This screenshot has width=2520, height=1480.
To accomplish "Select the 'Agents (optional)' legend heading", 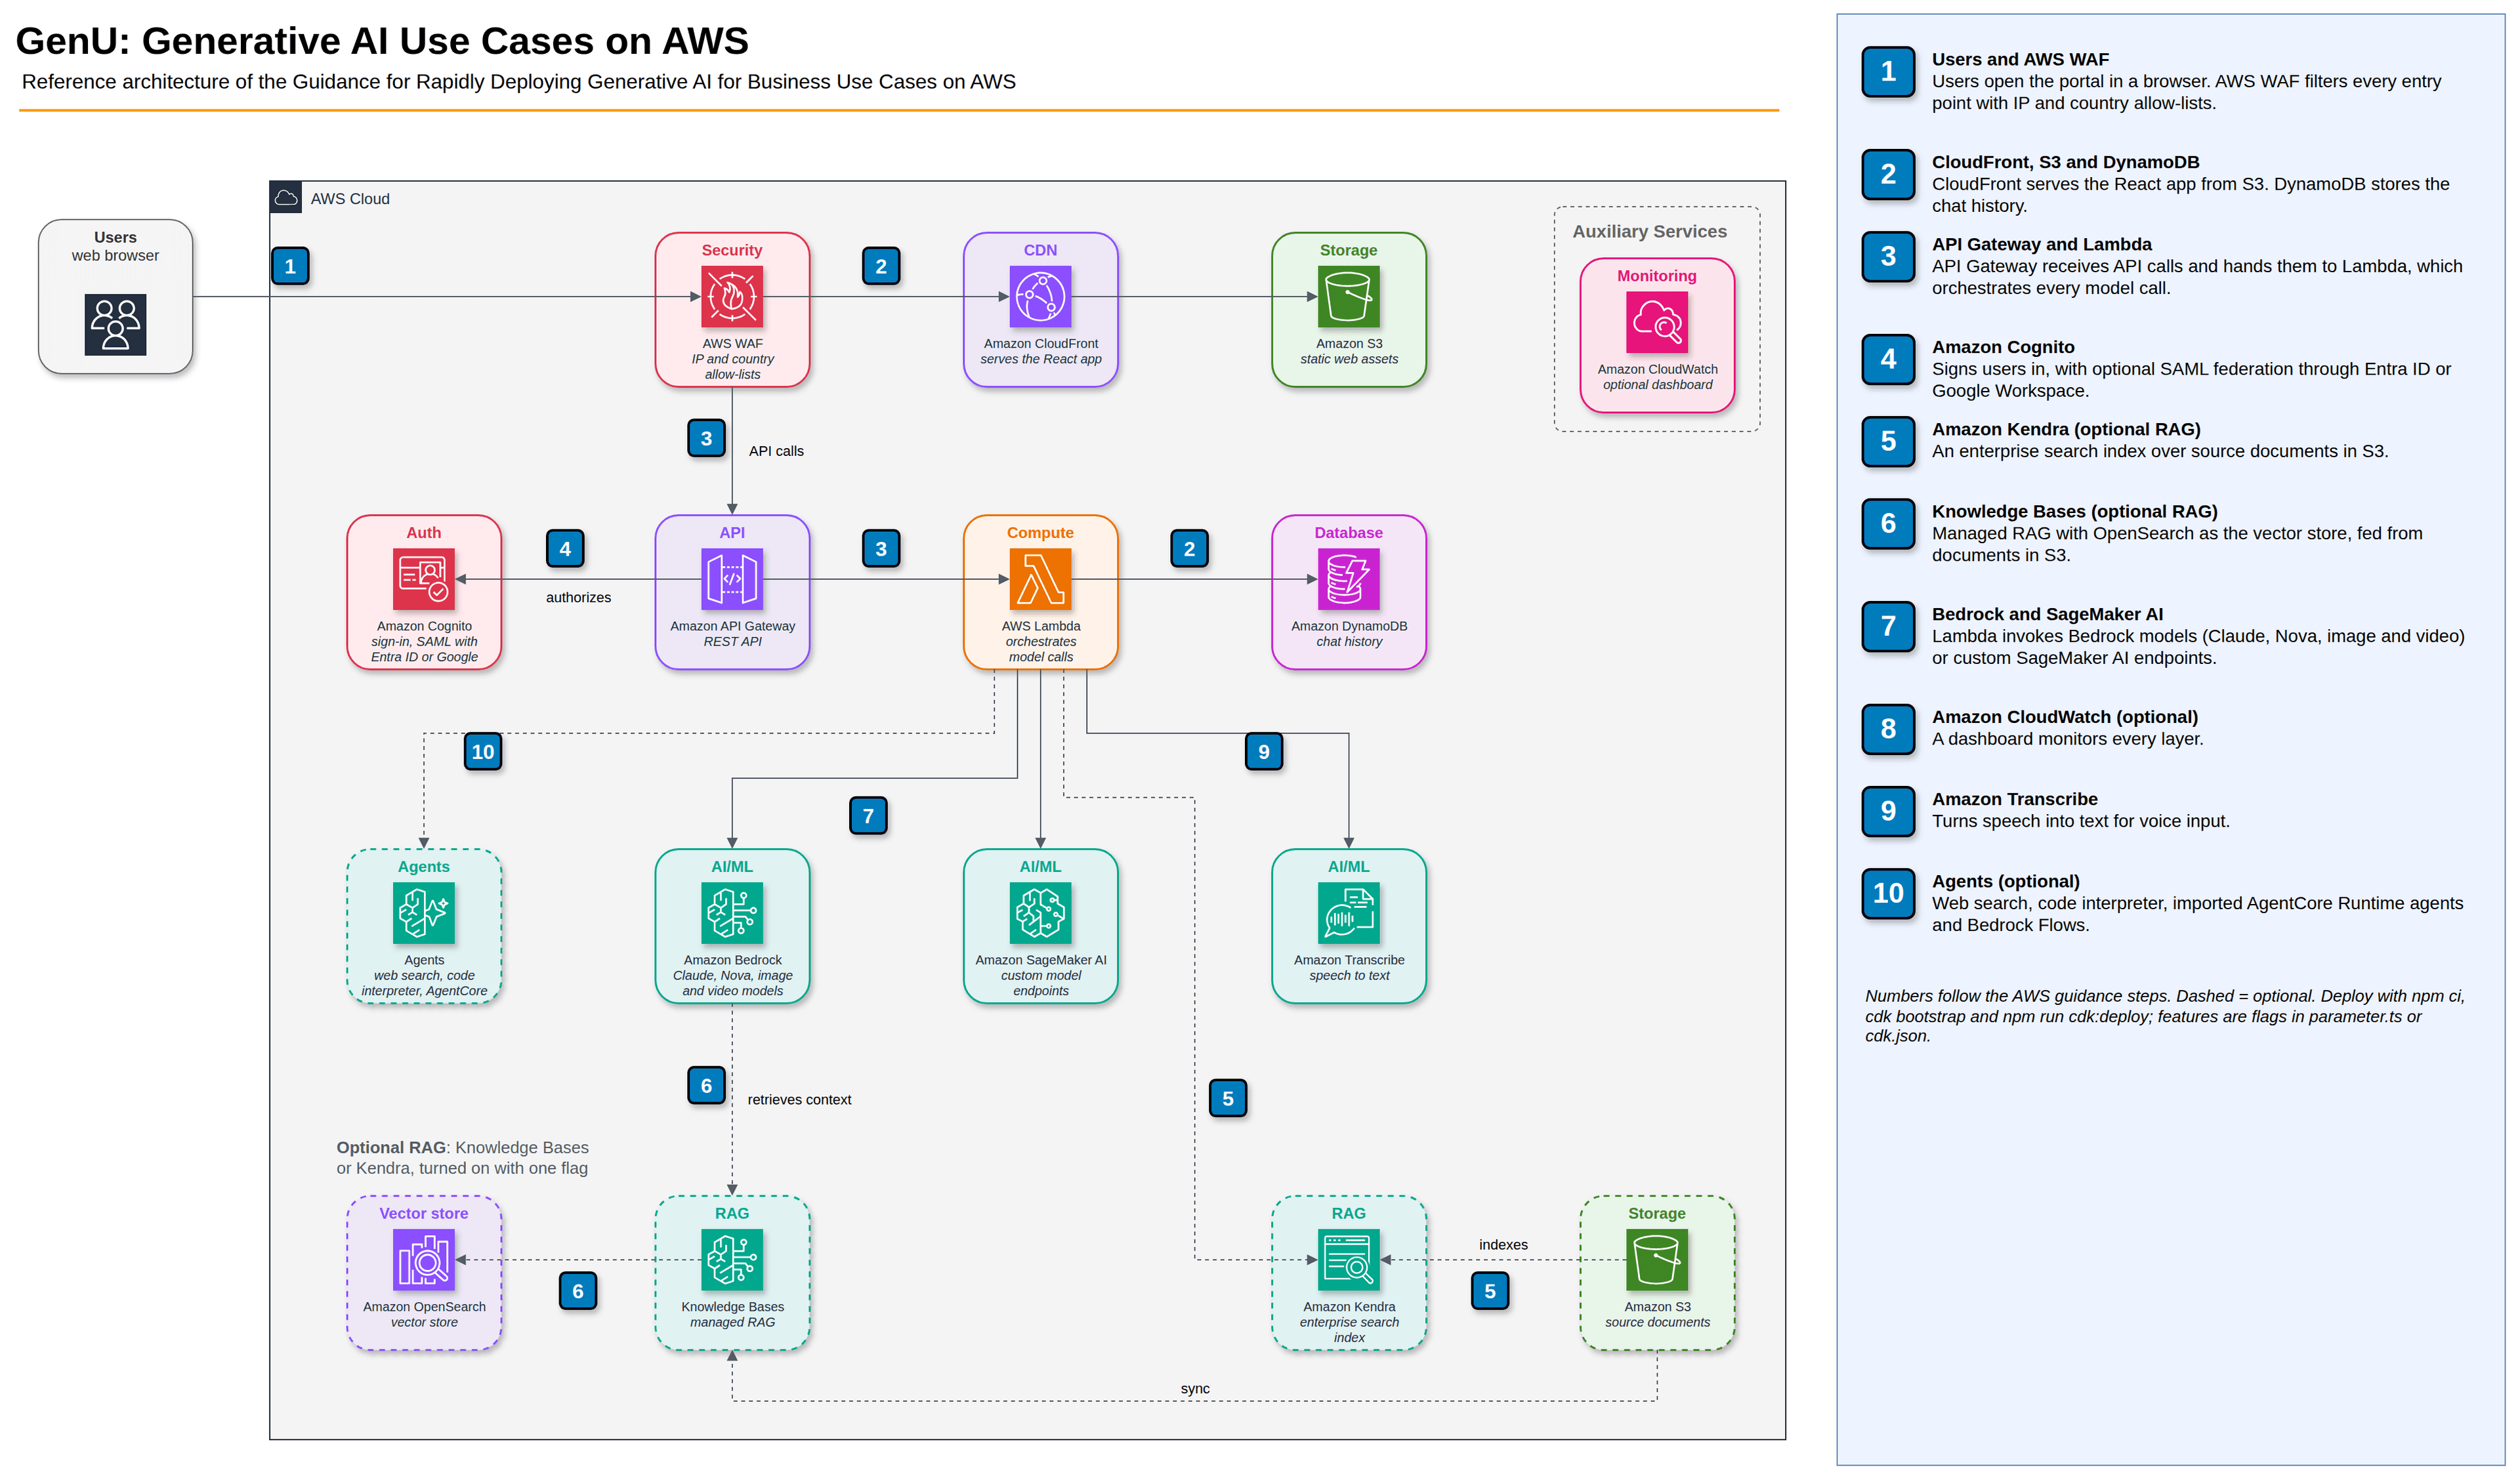I will [2005, 881].
